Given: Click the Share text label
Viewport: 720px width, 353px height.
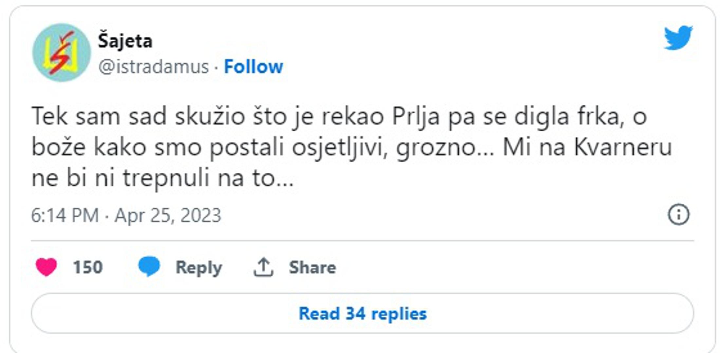Looking at the screenshot, I should click(x=312, y=267).
